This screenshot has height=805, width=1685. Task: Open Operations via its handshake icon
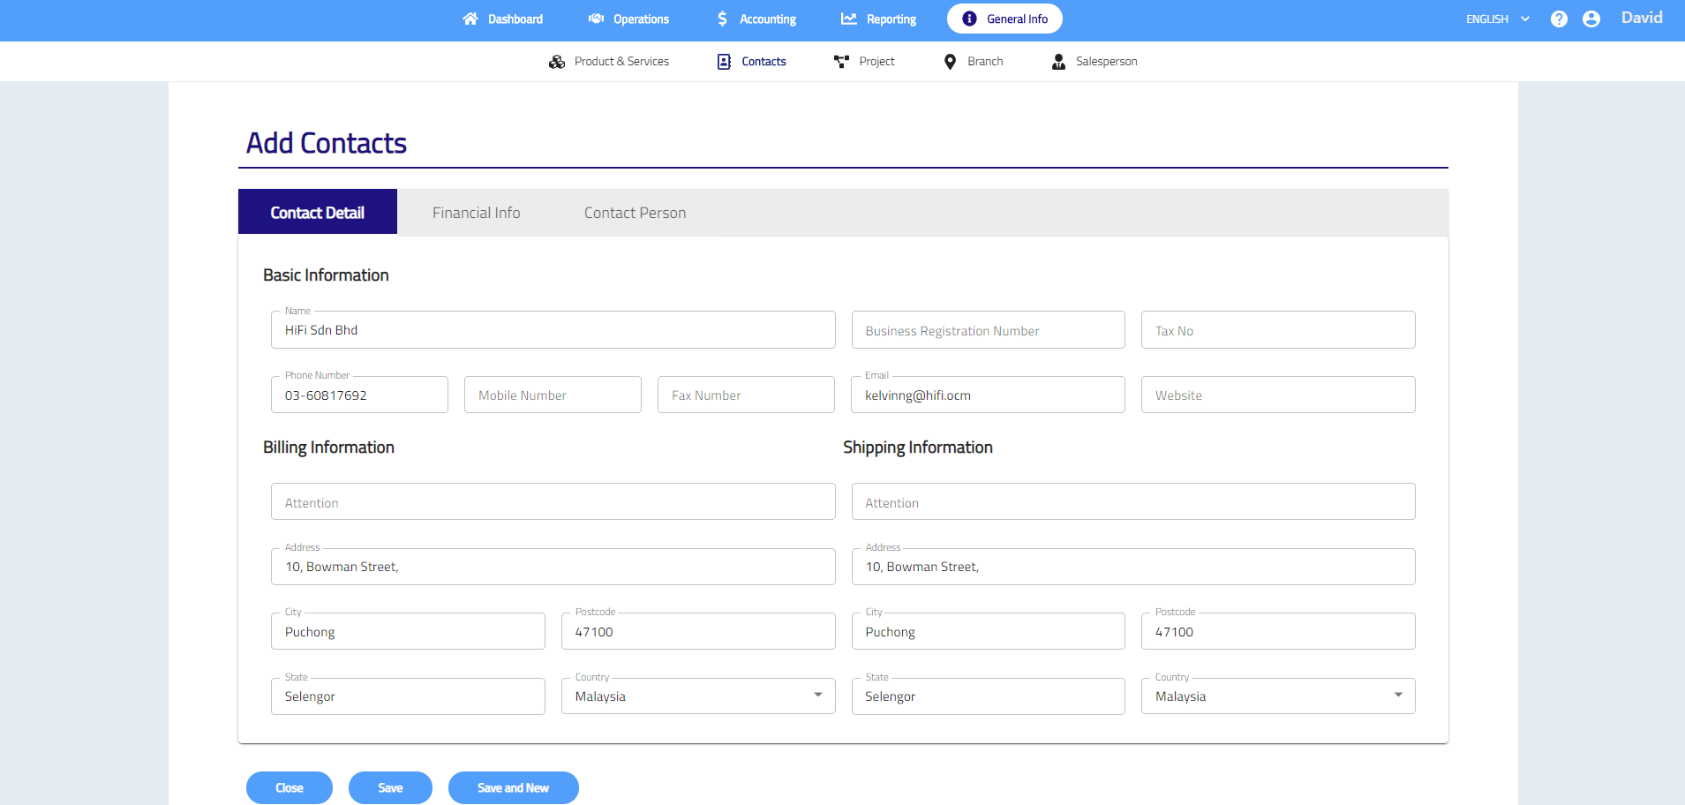coord(597,19)
